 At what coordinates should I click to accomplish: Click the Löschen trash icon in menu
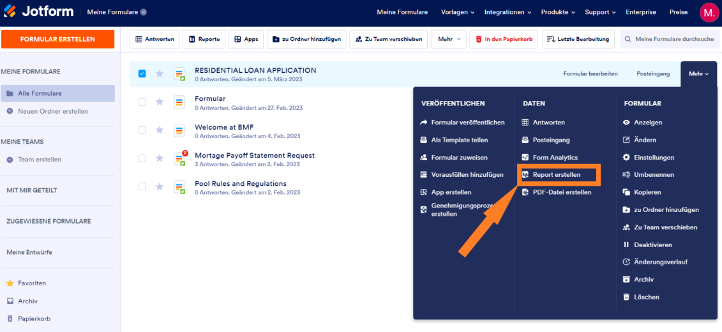click(626, 297)
